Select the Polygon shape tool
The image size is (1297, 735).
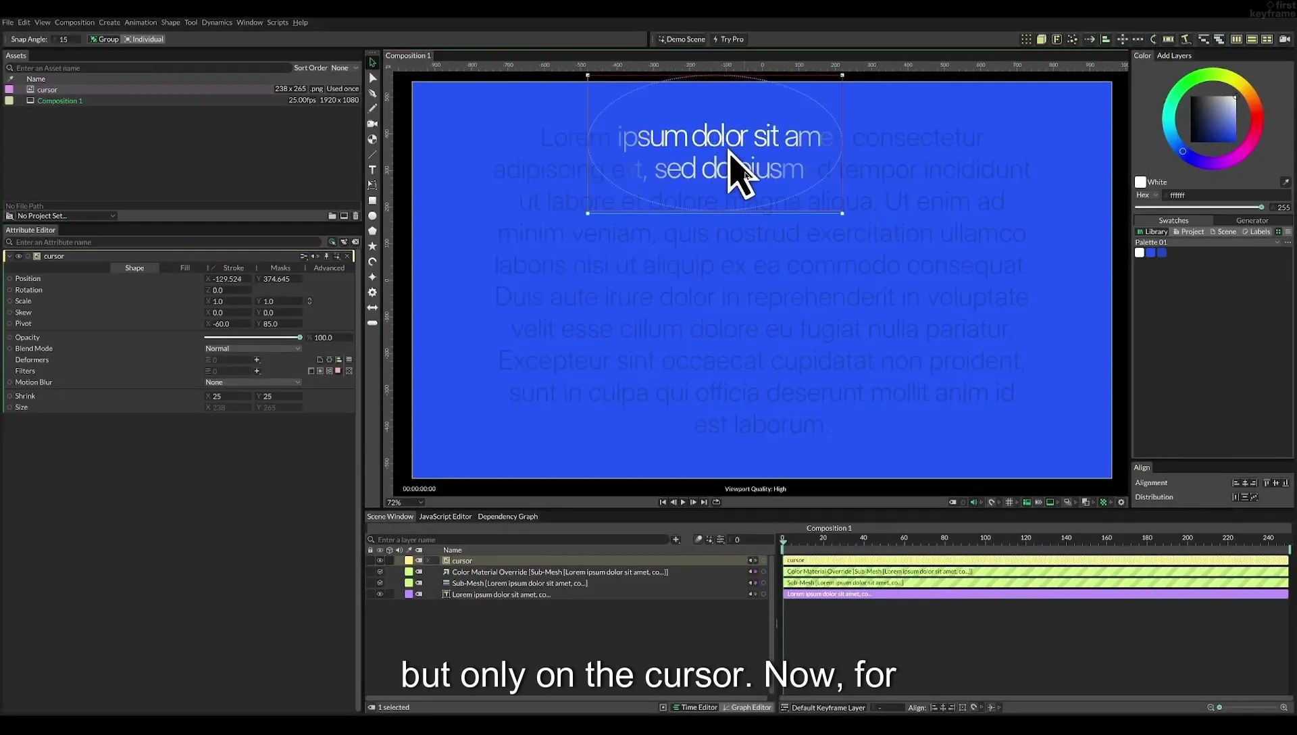372,231
